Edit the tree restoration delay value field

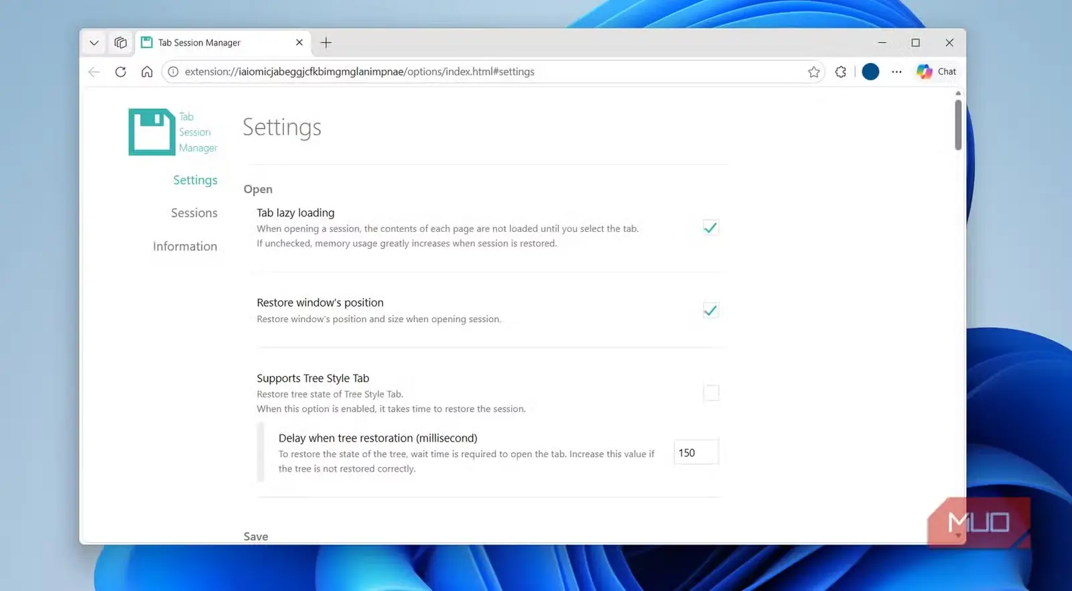(x=696, y=453)
